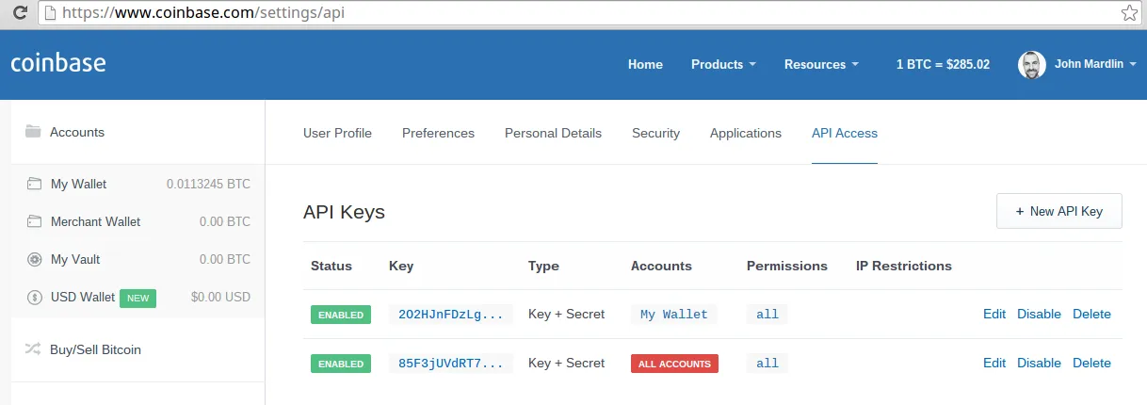Click the Accounts folder icon in sidebar
Screen dimensions: 1147x405
pyautogui.click(x=33, y=132)
